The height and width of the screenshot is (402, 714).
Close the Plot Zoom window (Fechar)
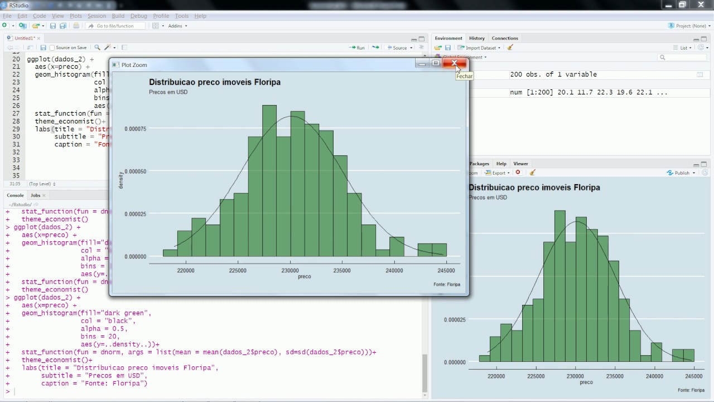coord(455,64)
